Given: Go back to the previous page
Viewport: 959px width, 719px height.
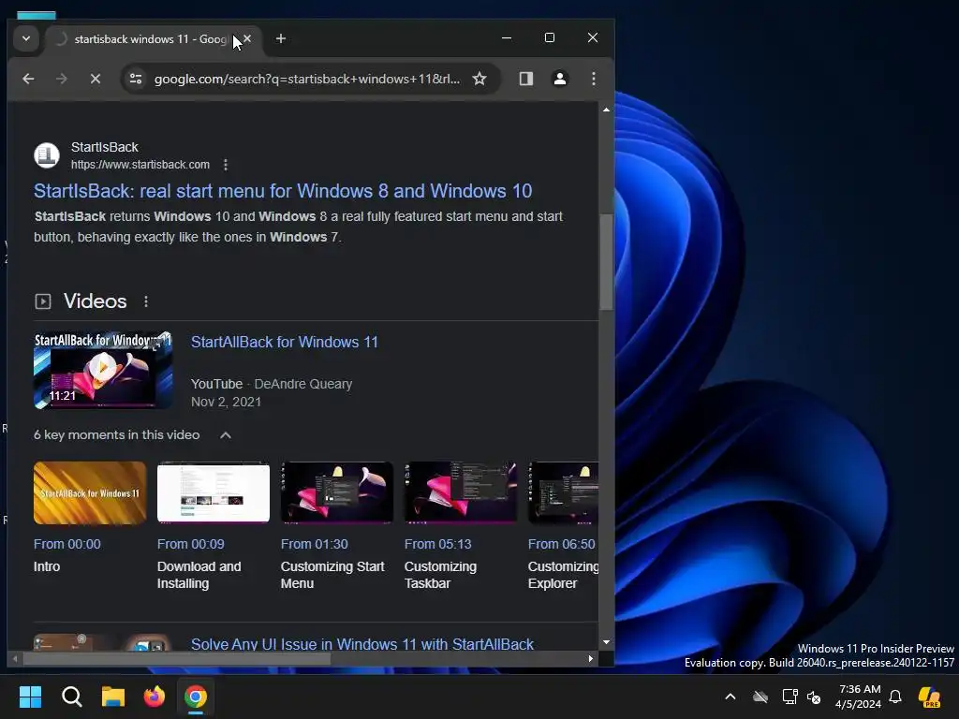Looking at the screenshot, I should tap(28, 79).
